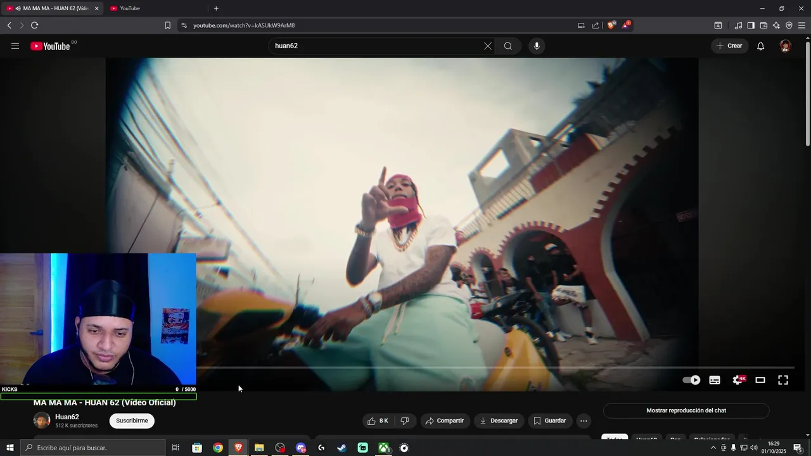This screenshot has height=456, width=811.
Task: Reload the current page
Action: coord(34,25)
